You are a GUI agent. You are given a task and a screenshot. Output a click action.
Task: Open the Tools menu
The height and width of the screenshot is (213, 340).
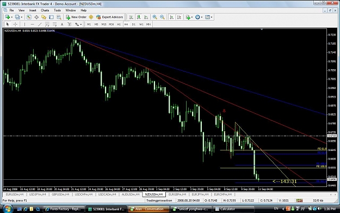click(x=57, y=10)
